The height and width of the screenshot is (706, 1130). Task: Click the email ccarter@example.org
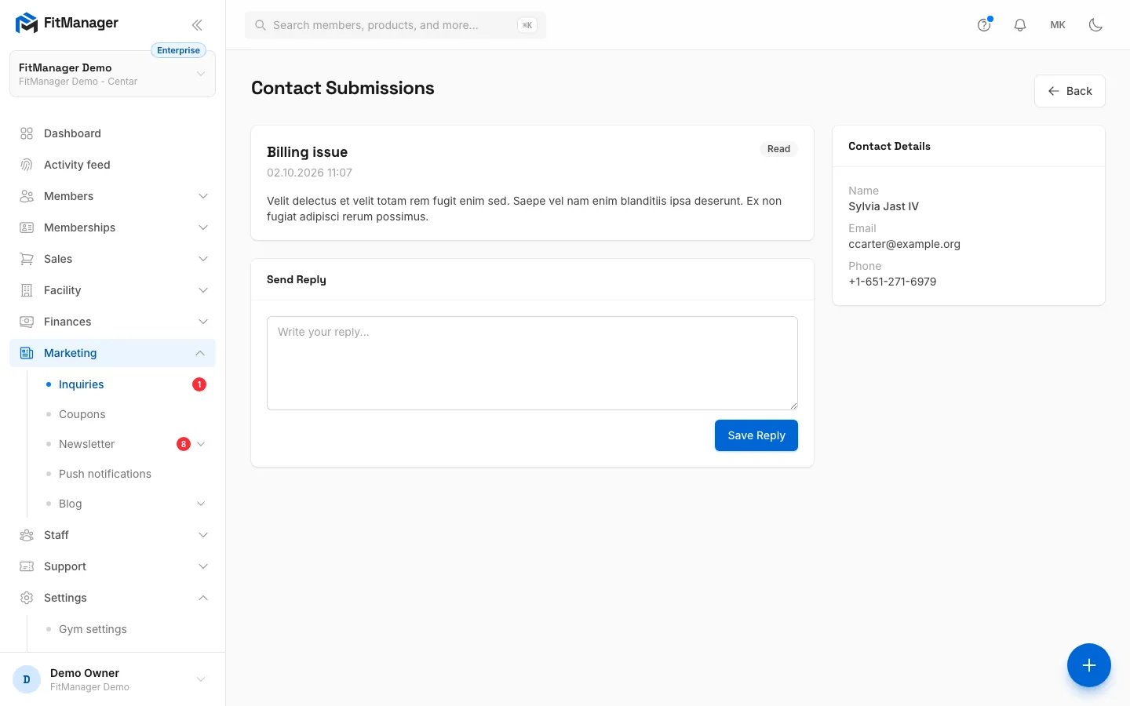pyautogui.click(x=904, y=244)
